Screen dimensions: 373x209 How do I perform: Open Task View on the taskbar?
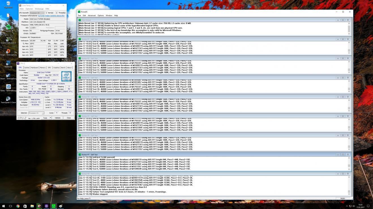coord(10,206)
